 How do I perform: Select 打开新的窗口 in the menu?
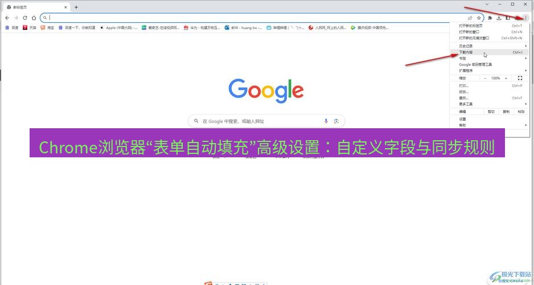click(x=490, y=32)
